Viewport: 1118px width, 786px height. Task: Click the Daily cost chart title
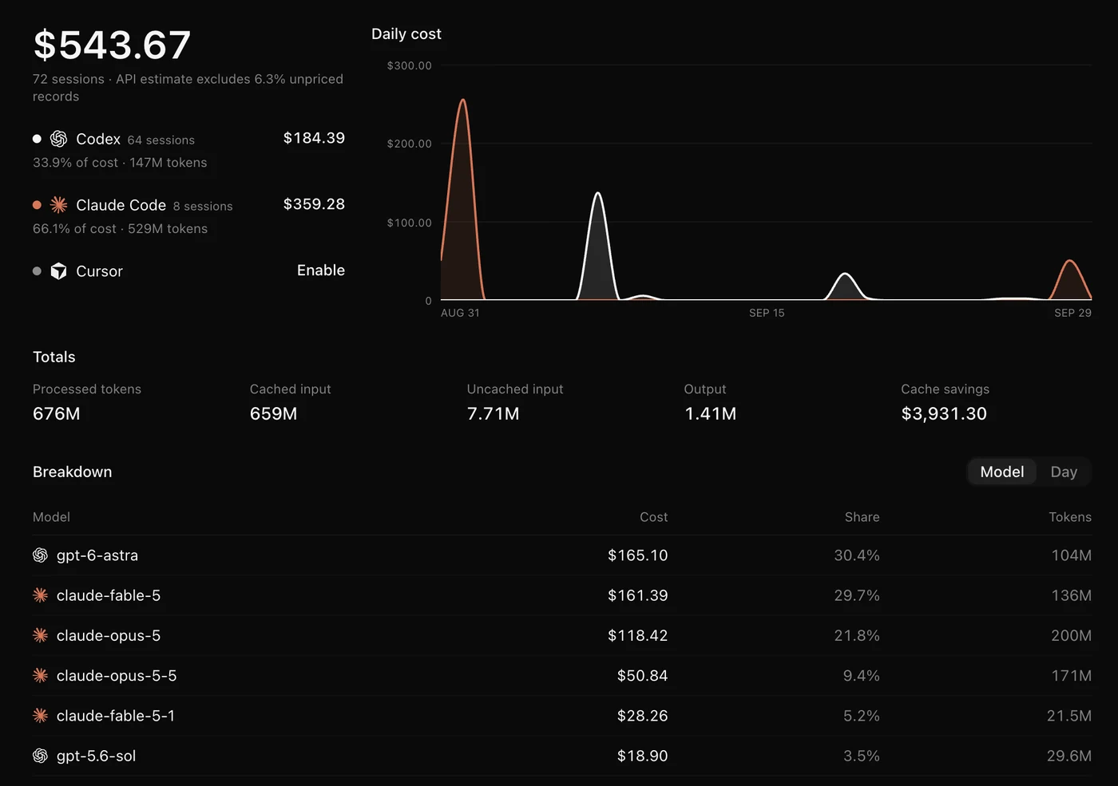406,34
